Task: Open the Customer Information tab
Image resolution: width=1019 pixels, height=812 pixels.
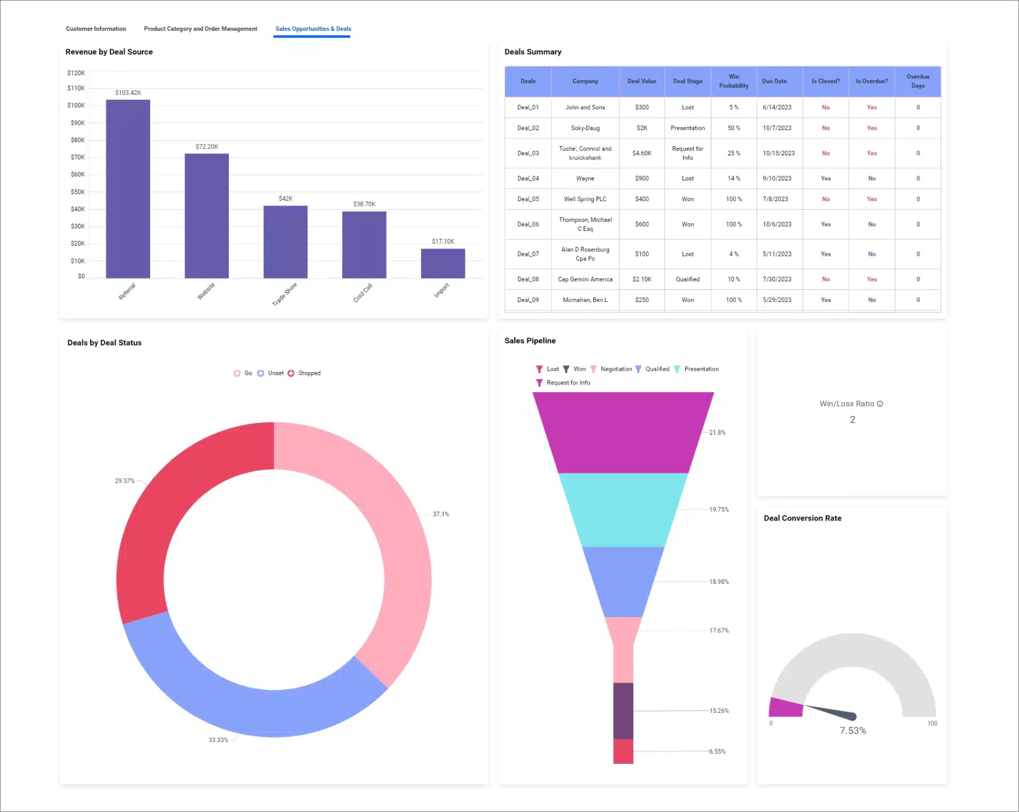Action: coord(96,29)
